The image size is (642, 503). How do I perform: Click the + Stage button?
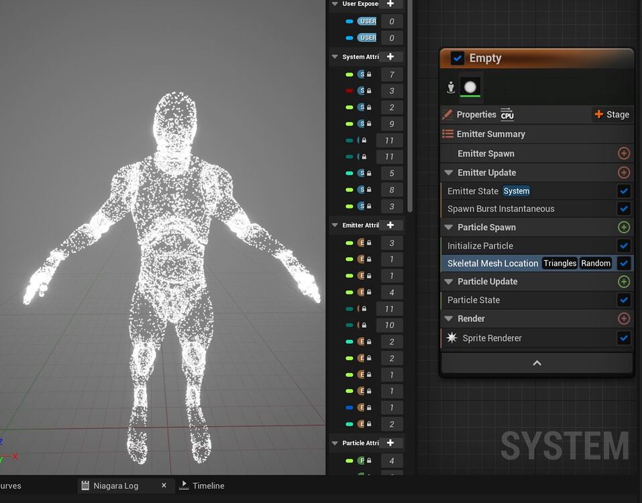click(x=611, y=114)
